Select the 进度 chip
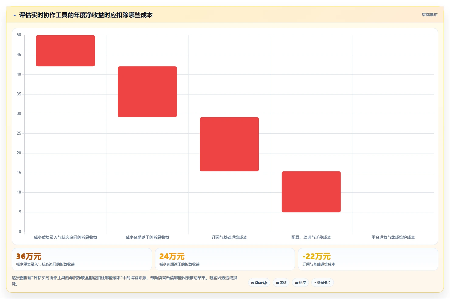Image resolution: width=450 pixels, height=299 pixels. [x=300, y=283]
